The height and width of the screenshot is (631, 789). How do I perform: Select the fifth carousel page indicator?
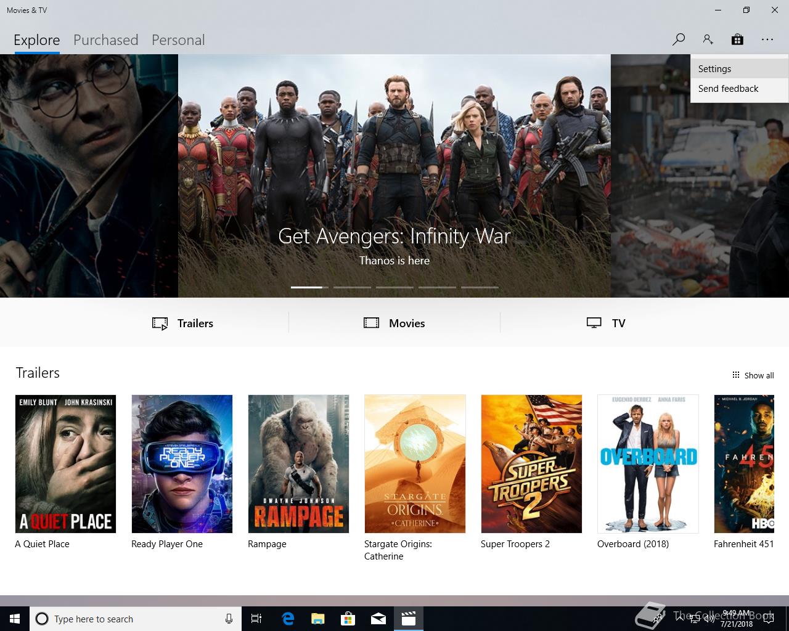pyautogui.click(x=480, y=287)
